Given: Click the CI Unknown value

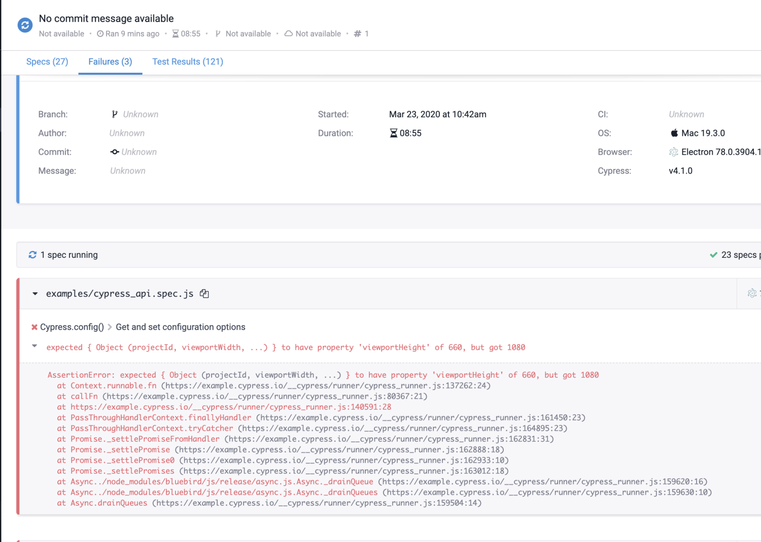Looking at the screenshot, I should 686,115.
